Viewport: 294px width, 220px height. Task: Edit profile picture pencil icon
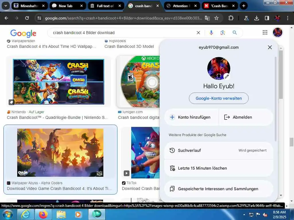(227, 76)
